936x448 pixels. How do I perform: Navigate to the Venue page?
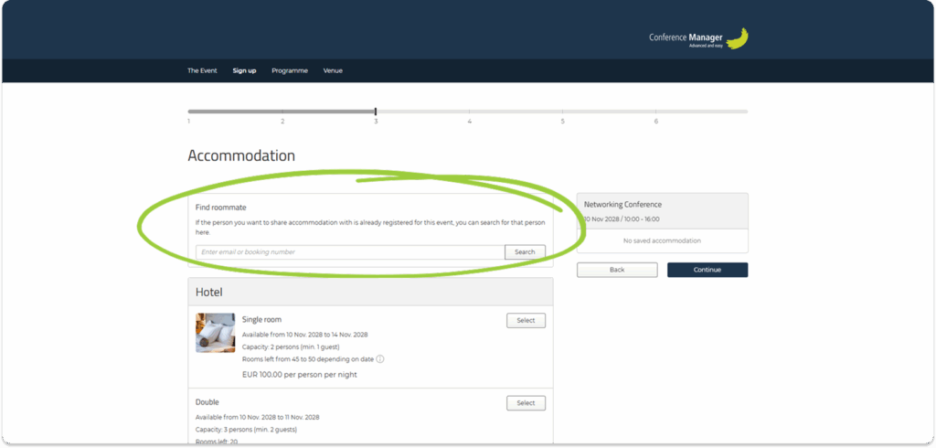tap(333, 70)
